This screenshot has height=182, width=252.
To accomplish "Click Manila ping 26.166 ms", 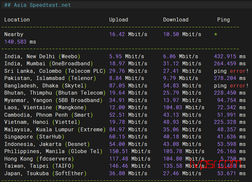I will pyautogui.click(x=231, y=151).
